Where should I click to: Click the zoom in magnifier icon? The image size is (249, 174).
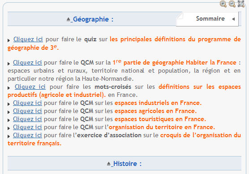[x=223, y=4]
